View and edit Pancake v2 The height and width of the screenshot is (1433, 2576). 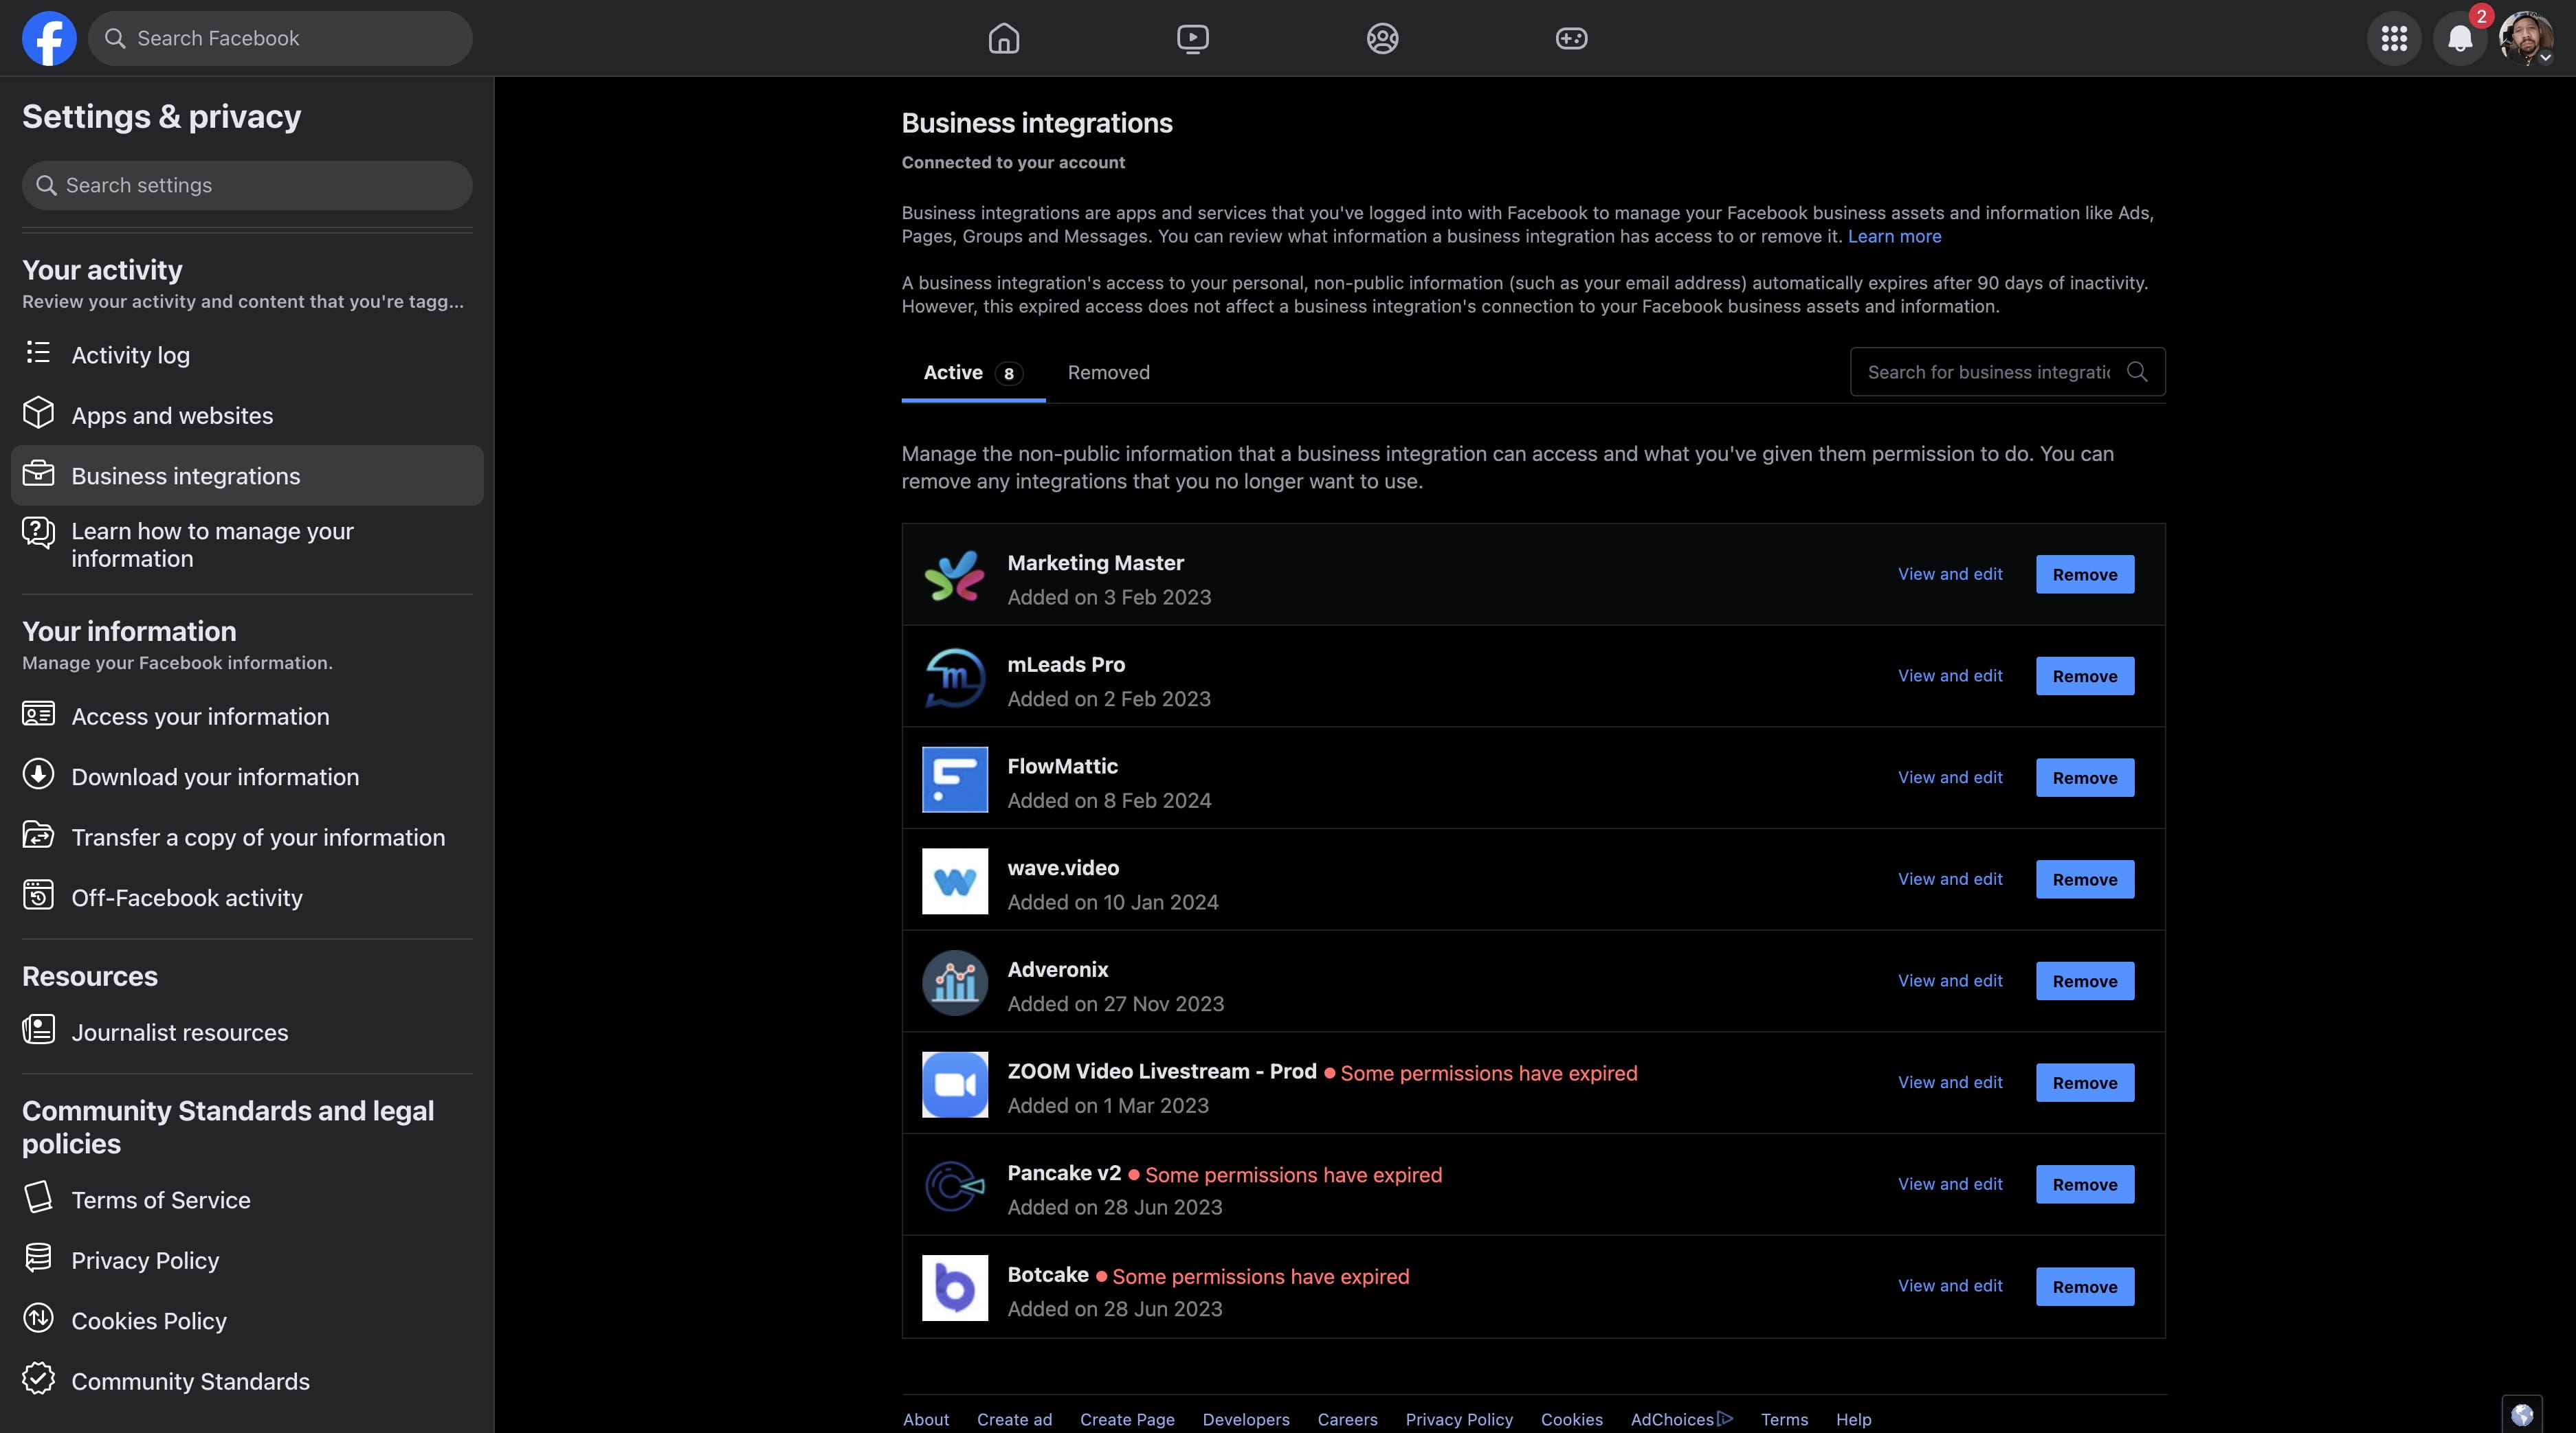[x=1950, y=1184]
